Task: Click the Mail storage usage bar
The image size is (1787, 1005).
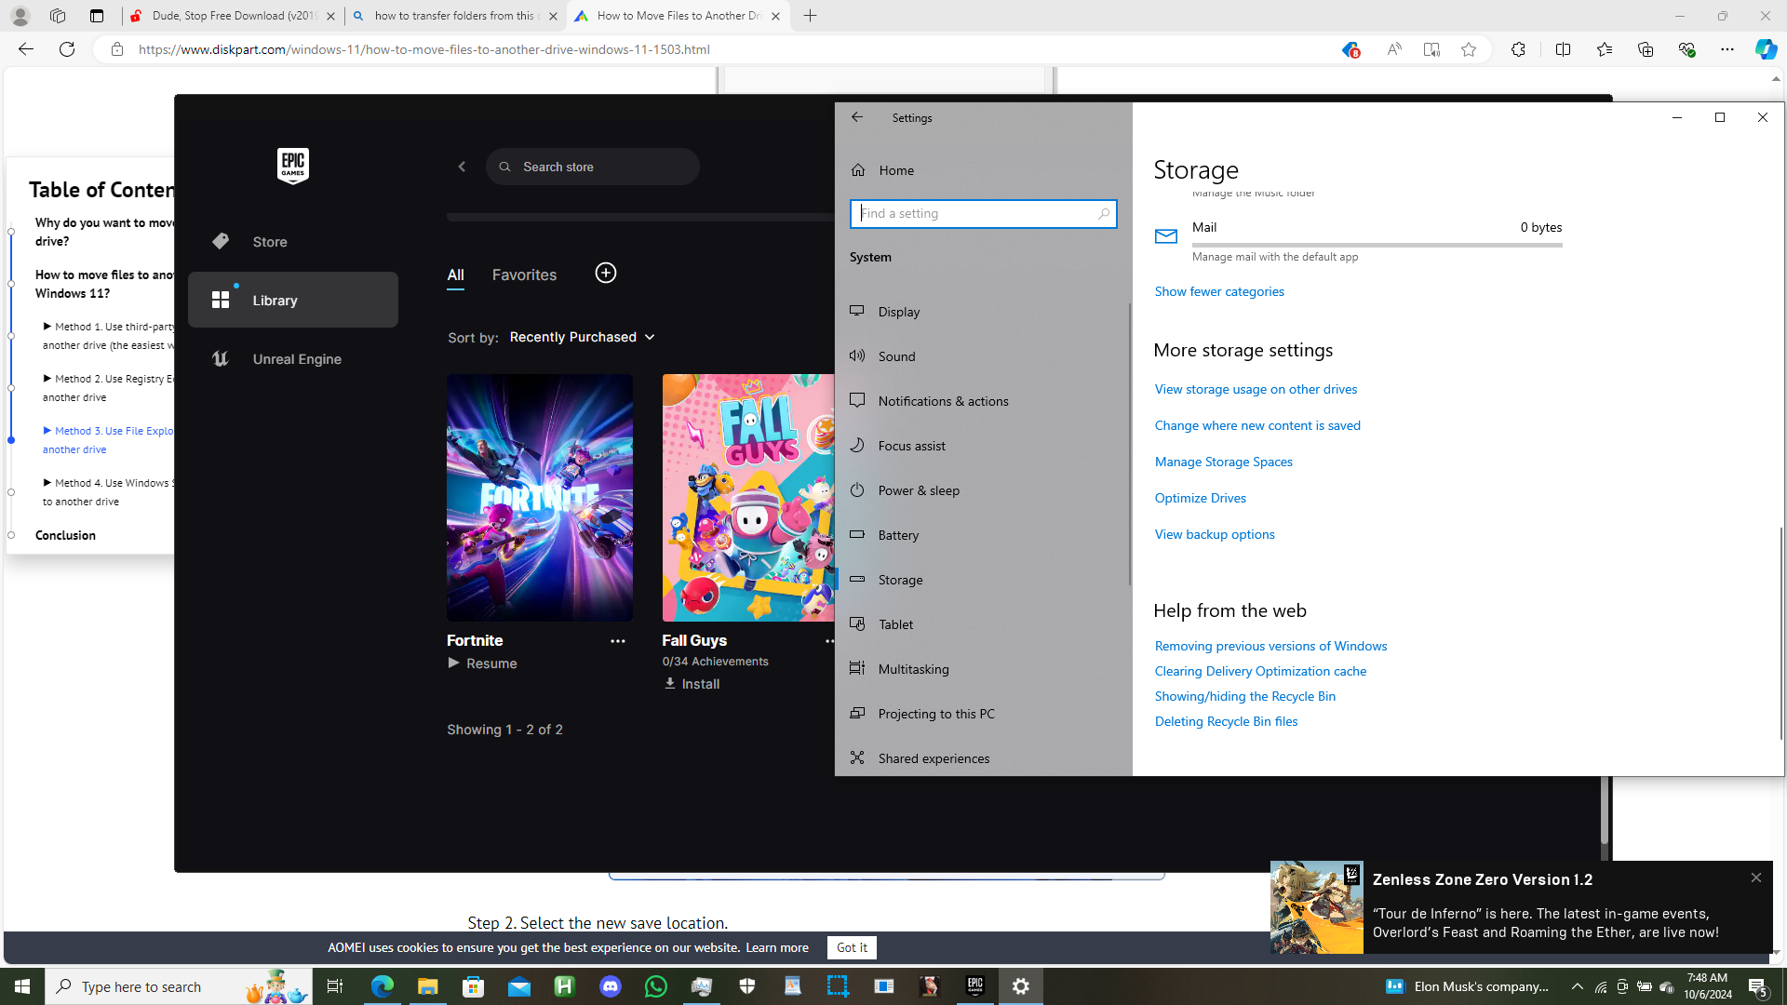Action: (x=1377, y=245)
